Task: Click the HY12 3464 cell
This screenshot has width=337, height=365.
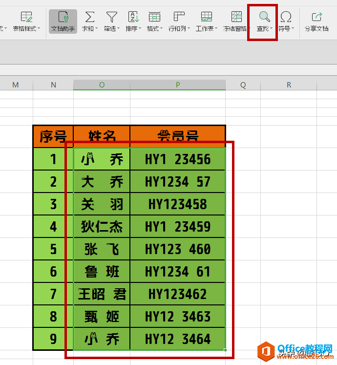Action: [x=178, y=339]
